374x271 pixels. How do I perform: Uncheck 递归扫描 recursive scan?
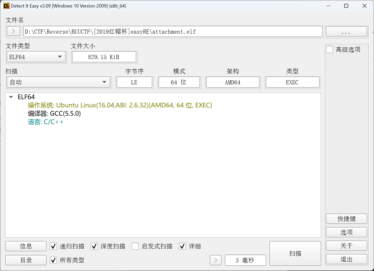pyautogui.click(x=53, y=246)
